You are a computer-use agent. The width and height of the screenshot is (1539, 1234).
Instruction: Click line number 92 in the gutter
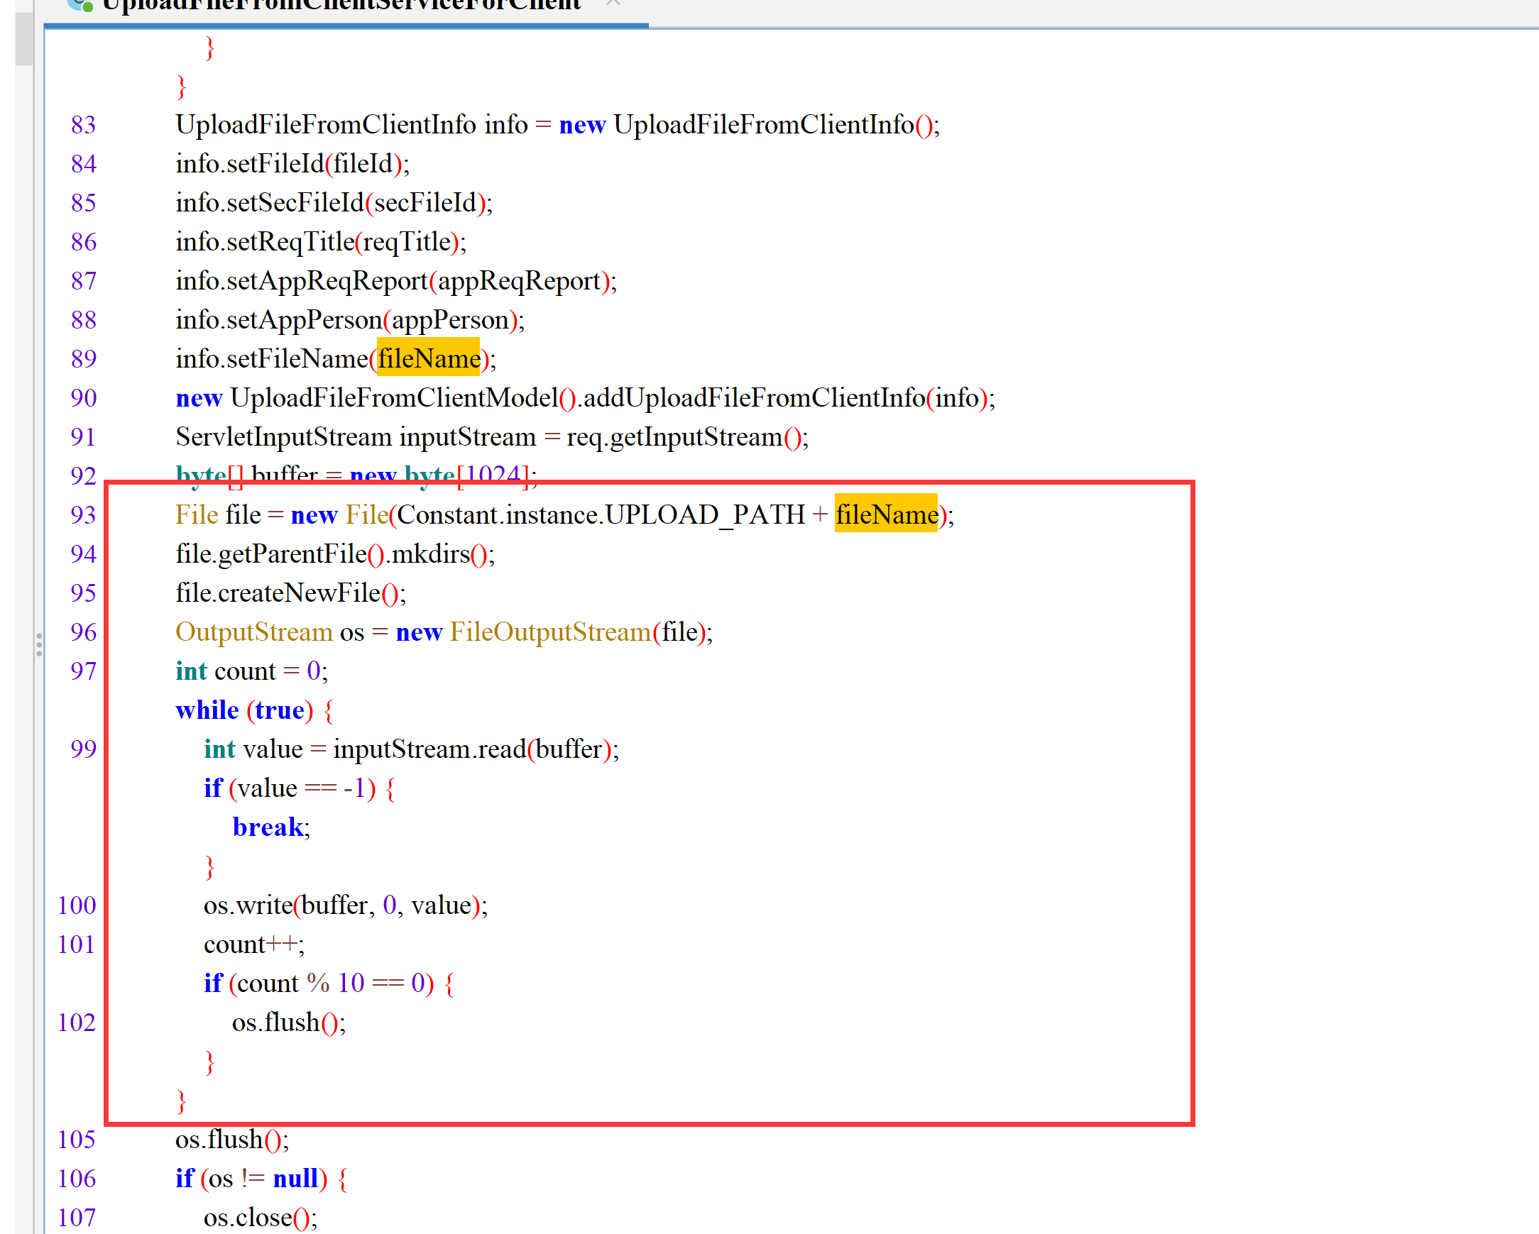[x=84, y=475]
